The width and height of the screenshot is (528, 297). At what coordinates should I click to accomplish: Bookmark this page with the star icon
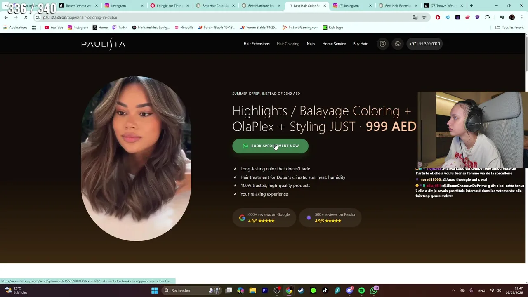click(x=424, y=17)
